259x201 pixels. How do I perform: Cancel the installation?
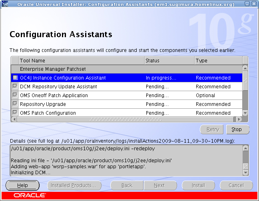(x=236, y=185)
